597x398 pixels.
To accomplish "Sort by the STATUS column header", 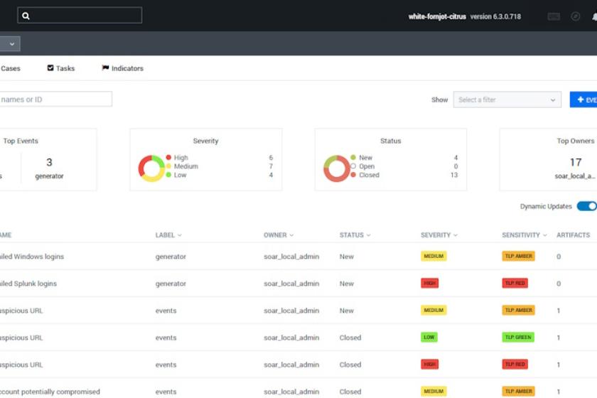I will point(355,235).
